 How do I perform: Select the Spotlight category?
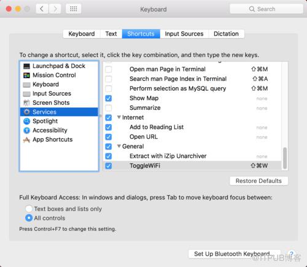point(59,121)
